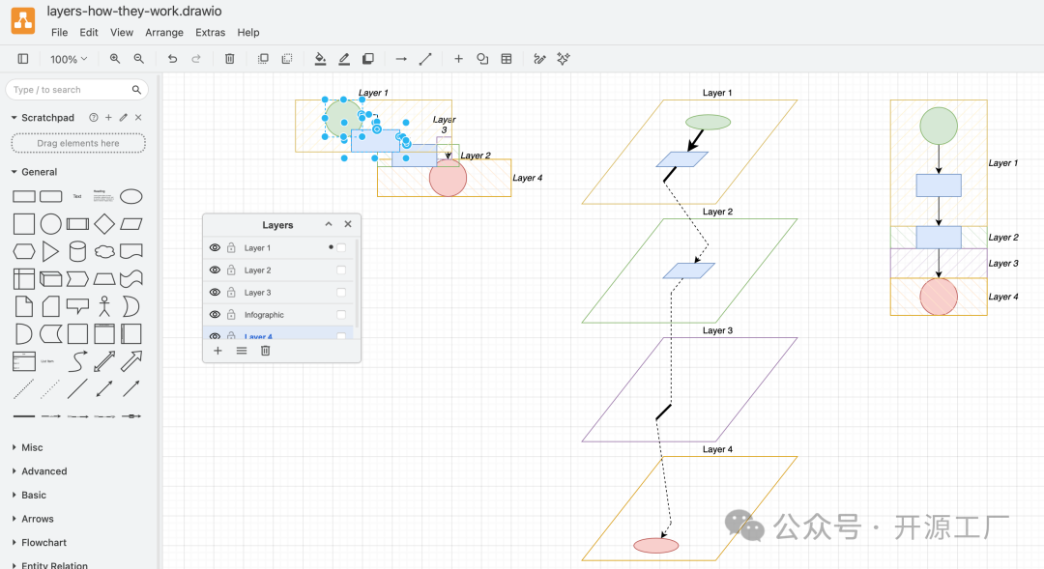1044x569 pixels.
Task: Open the 100% zoom dropdown
Action: [x=68, y=58]
